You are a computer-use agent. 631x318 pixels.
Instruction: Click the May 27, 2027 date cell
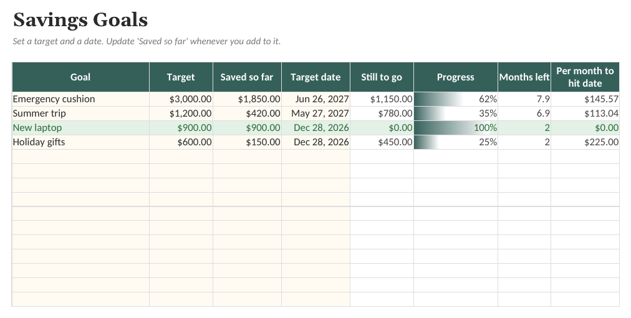click(316, 113)
